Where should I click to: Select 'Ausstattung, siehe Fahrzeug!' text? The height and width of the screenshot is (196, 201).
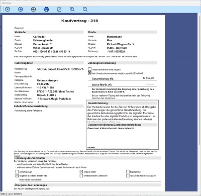pyautogui.click(x=28, y=111)
